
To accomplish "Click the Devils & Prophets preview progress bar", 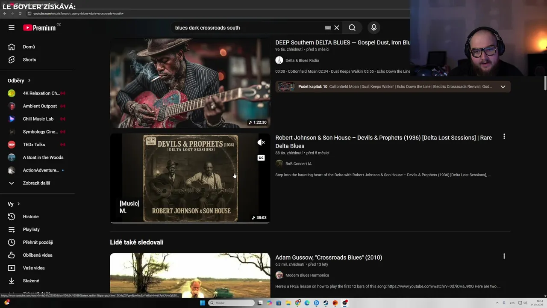I will tap(190, 222).
